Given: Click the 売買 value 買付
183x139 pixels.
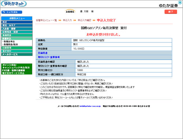Looking at the screenshot, I should pyautogui.click(x=75, y=45).
